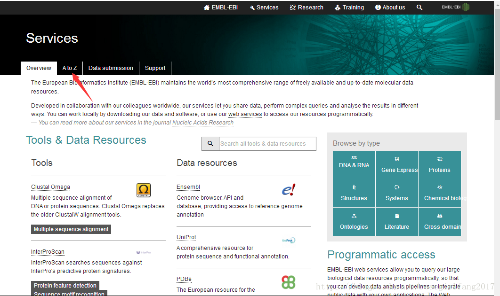The height and width of the screenshot is (296, 500).
Task: Focus the Search all tools & data resources field
Action: (x=267, y=144)
